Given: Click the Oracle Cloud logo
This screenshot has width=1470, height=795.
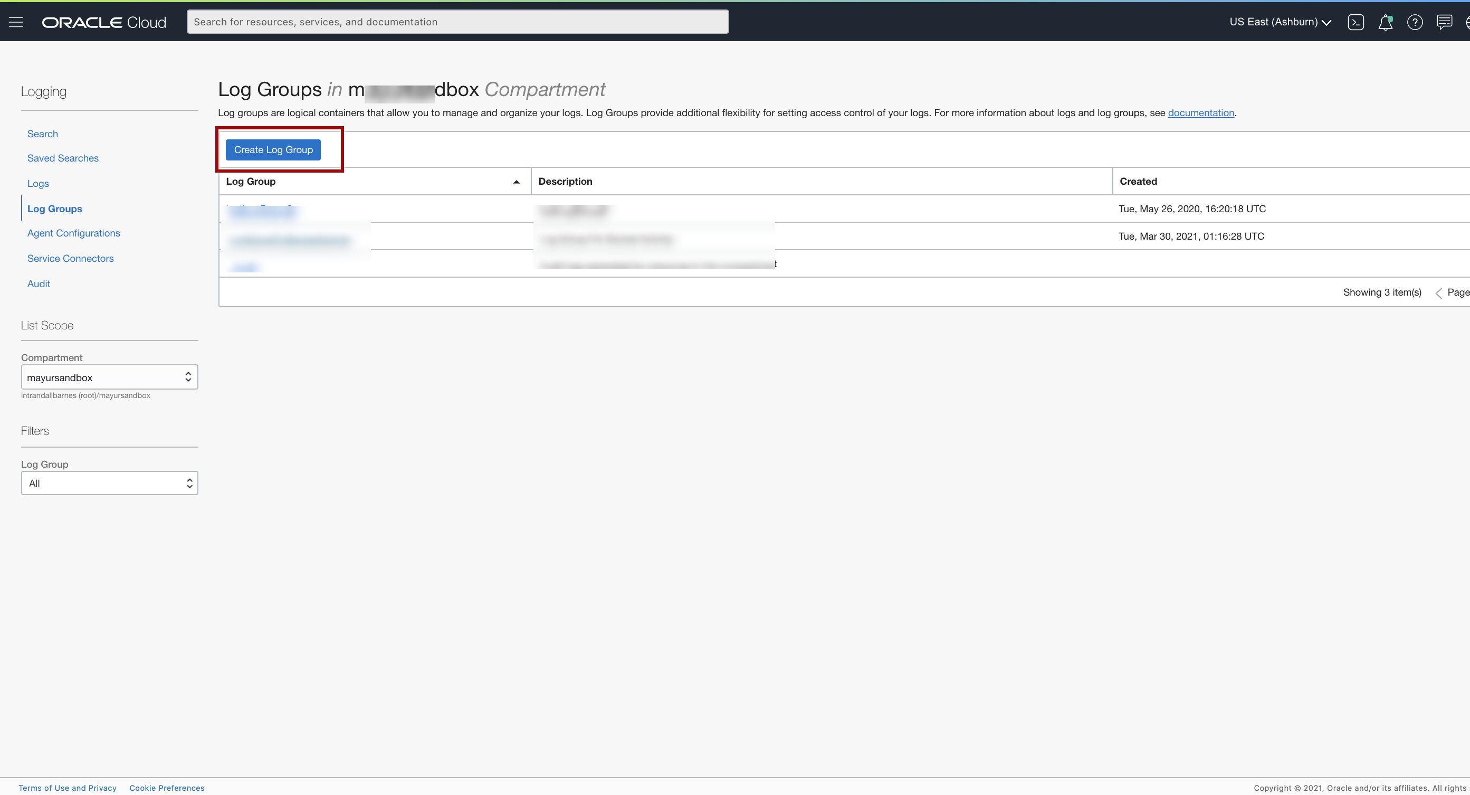Looking at the screenshot, I should [x=103, y=22].
